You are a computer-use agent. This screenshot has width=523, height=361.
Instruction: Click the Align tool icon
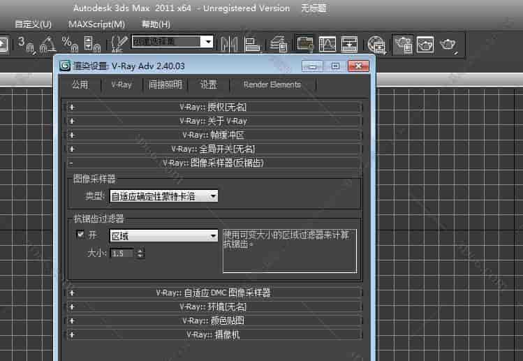click(x=252, y=43)
